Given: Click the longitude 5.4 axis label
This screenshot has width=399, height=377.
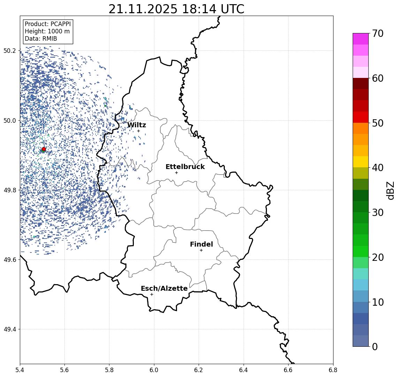Looking at the screenshot, I should click(x=20, y=370).
